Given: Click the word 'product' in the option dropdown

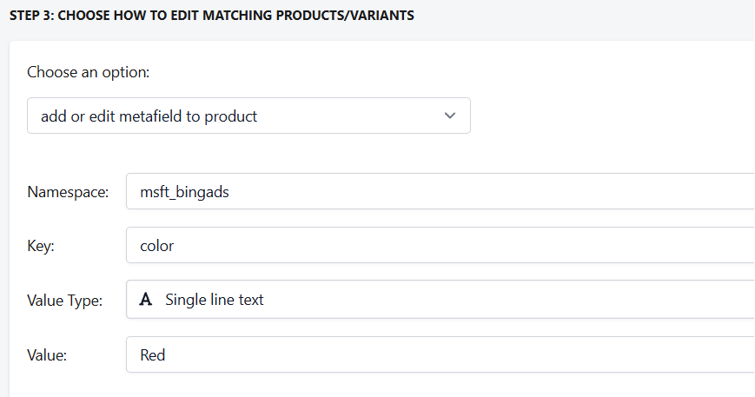Looking at the screenshot, I should pos(230,117).
